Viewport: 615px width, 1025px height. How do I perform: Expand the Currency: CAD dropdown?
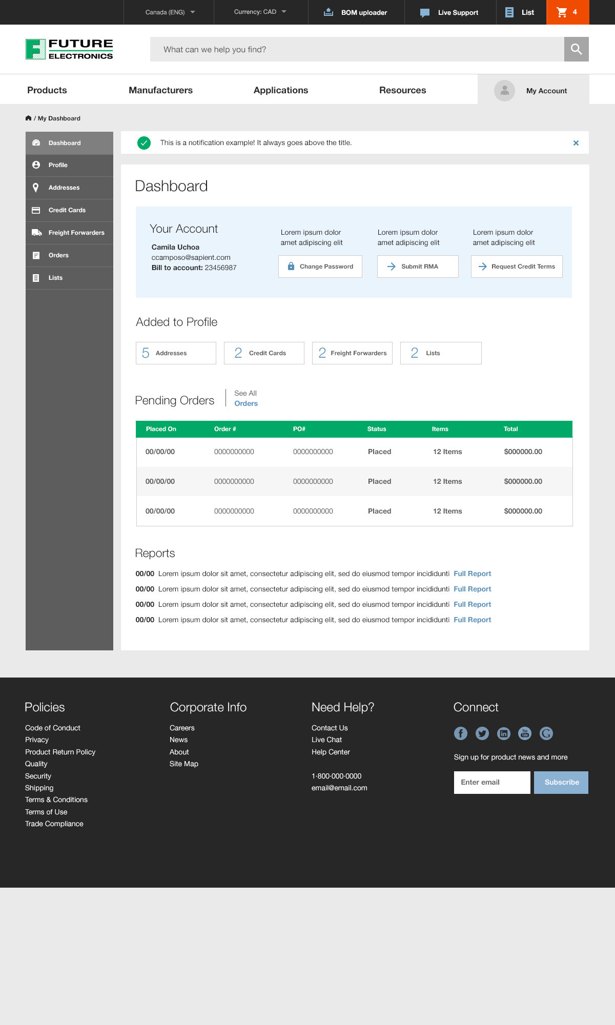pyautogui.click(x=261, y=12)
